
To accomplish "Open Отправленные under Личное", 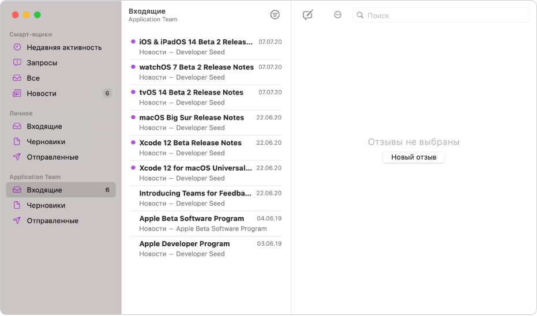I will [x=61, y=157].
